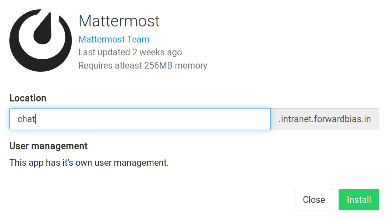Screen dimensions: 389x220
Task: Open the Mattermost Team author link
Action: coord(114,39)
